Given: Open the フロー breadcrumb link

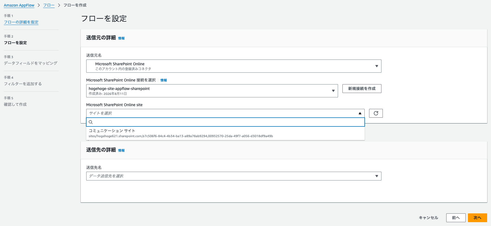Looking at the screenshot, I should (49, 5).
